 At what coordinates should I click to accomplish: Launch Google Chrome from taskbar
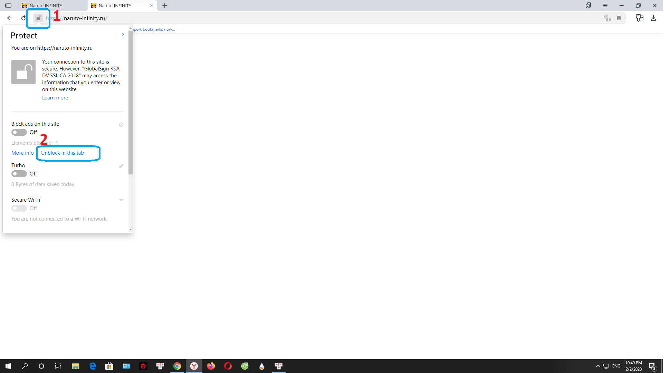[177, 366]
